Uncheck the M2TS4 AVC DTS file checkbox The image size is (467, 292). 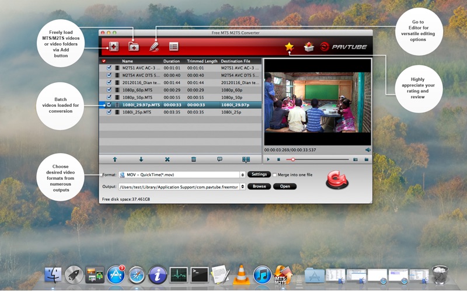tap(109, 75)
